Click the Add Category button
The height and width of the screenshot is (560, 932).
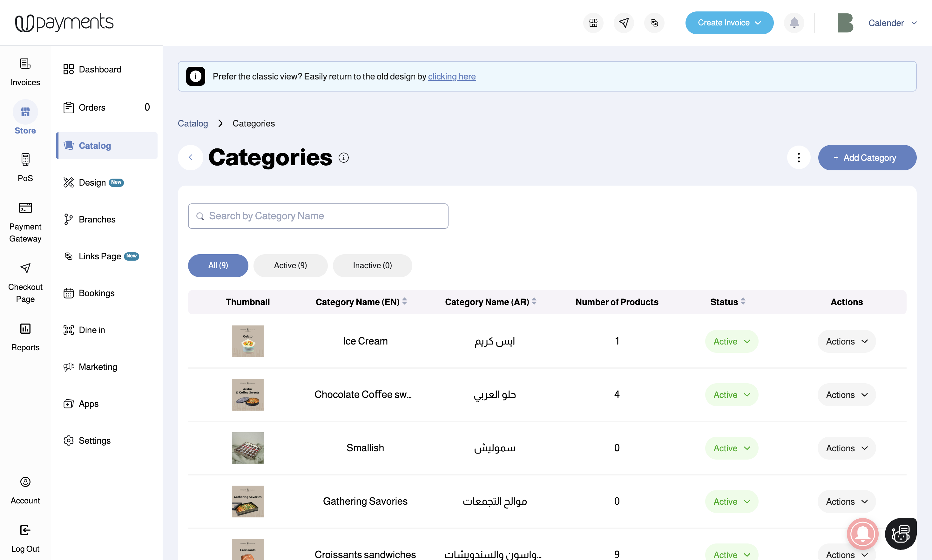pos(867,157)
